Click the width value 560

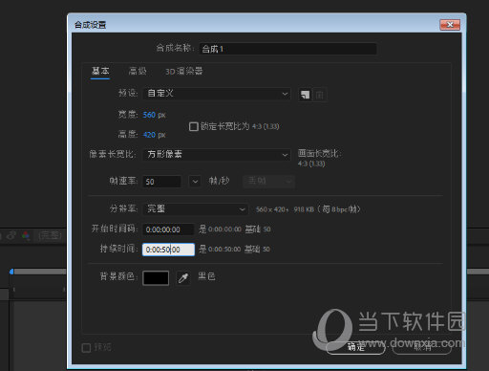(149, 115)
